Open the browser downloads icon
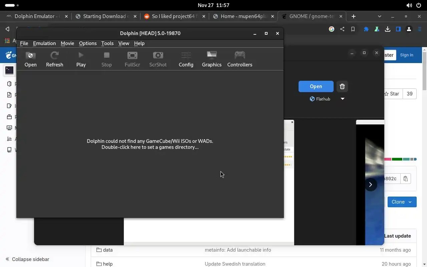This screenshot has height=267, width=427. 388,29
